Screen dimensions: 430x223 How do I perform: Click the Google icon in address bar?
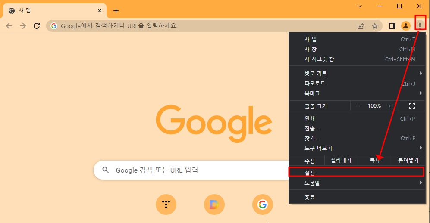click(x=54, y=26)
